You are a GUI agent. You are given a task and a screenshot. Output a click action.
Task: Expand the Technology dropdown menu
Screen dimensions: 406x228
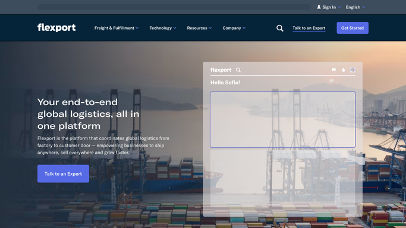point(163,28)
